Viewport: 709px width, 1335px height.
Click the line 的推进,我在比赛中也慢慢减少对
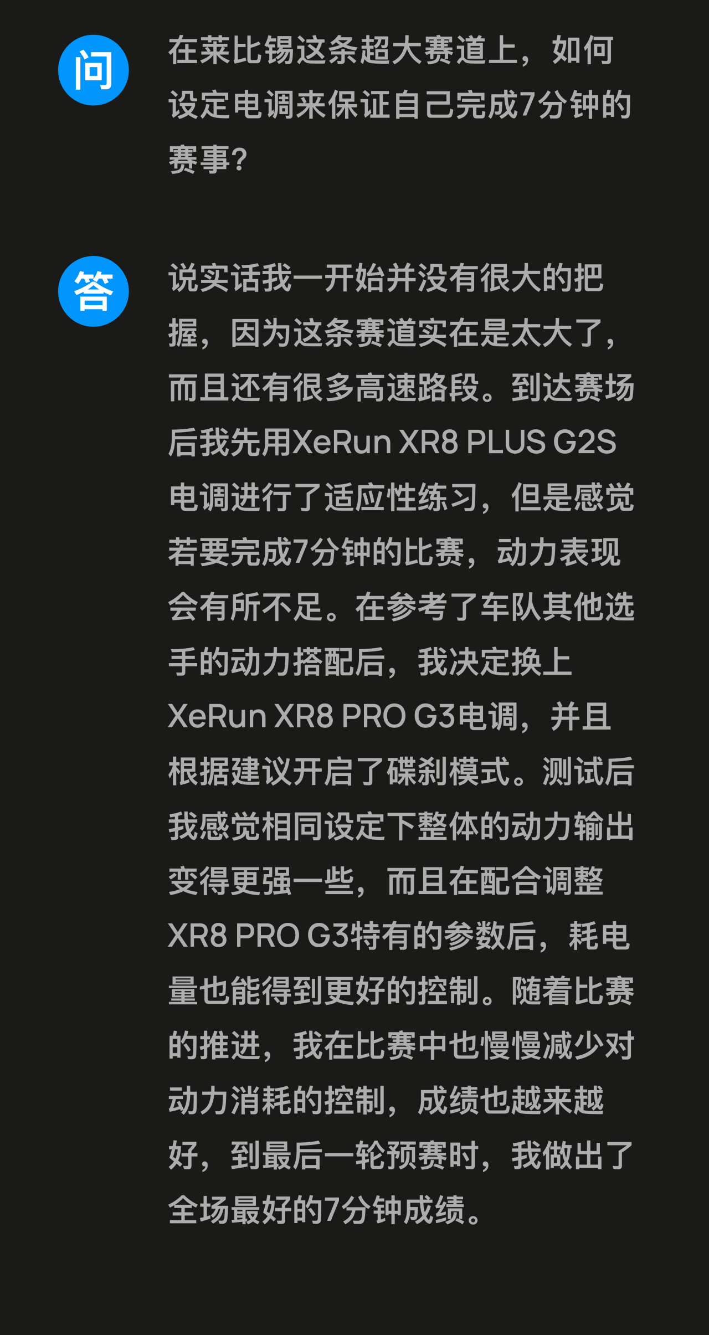402,1045
